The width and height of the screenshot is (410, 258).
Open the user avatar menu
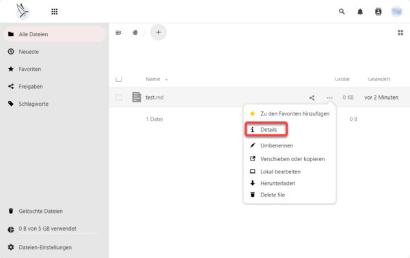(396, 12)
